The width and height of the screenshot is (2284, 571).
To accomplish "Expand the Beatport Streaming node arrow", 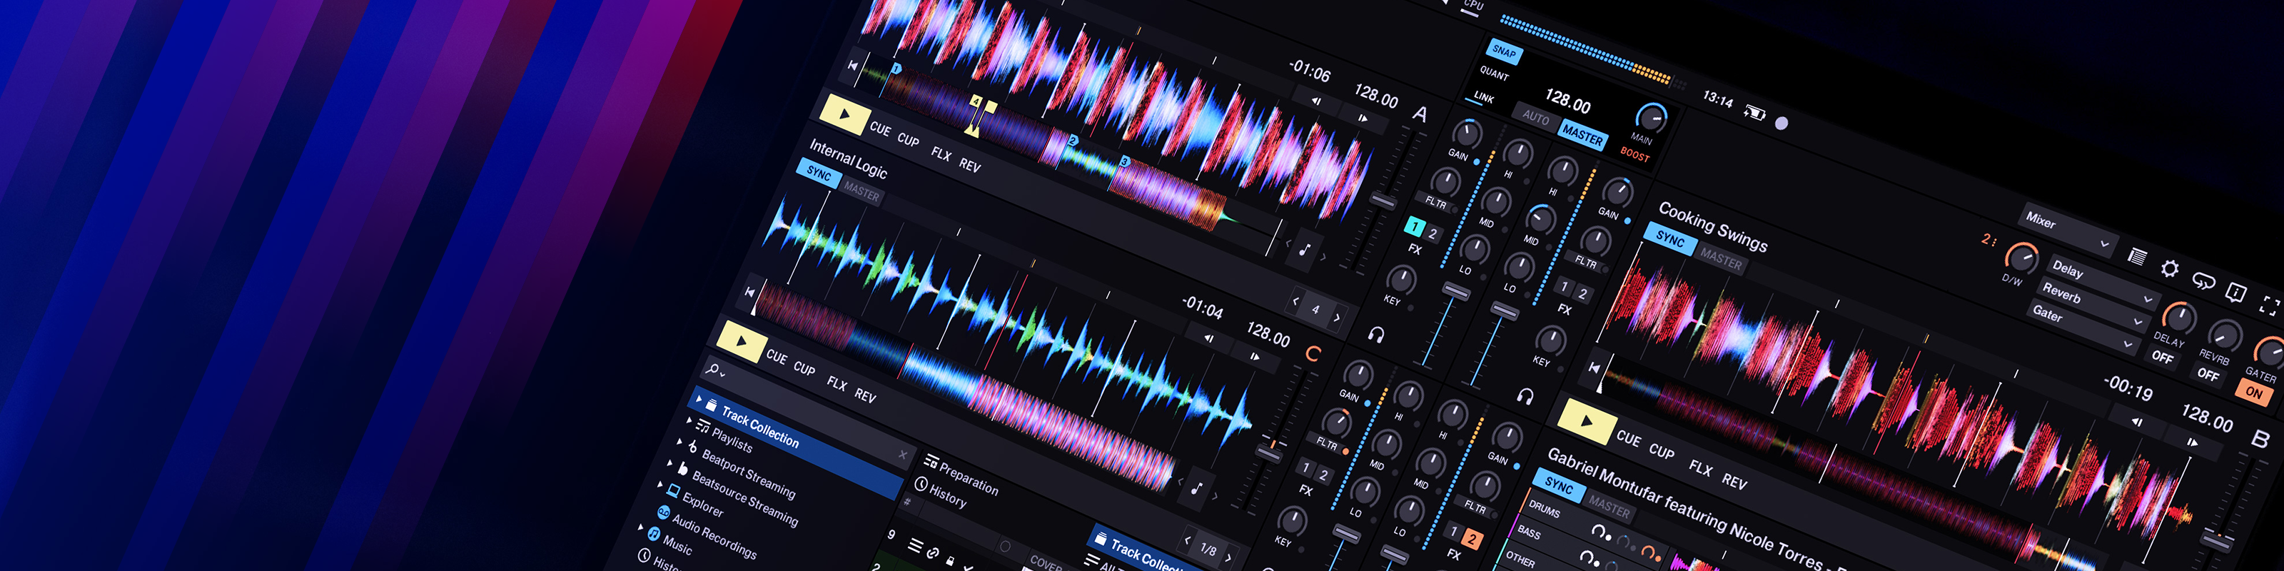I will tap(680, 442).
